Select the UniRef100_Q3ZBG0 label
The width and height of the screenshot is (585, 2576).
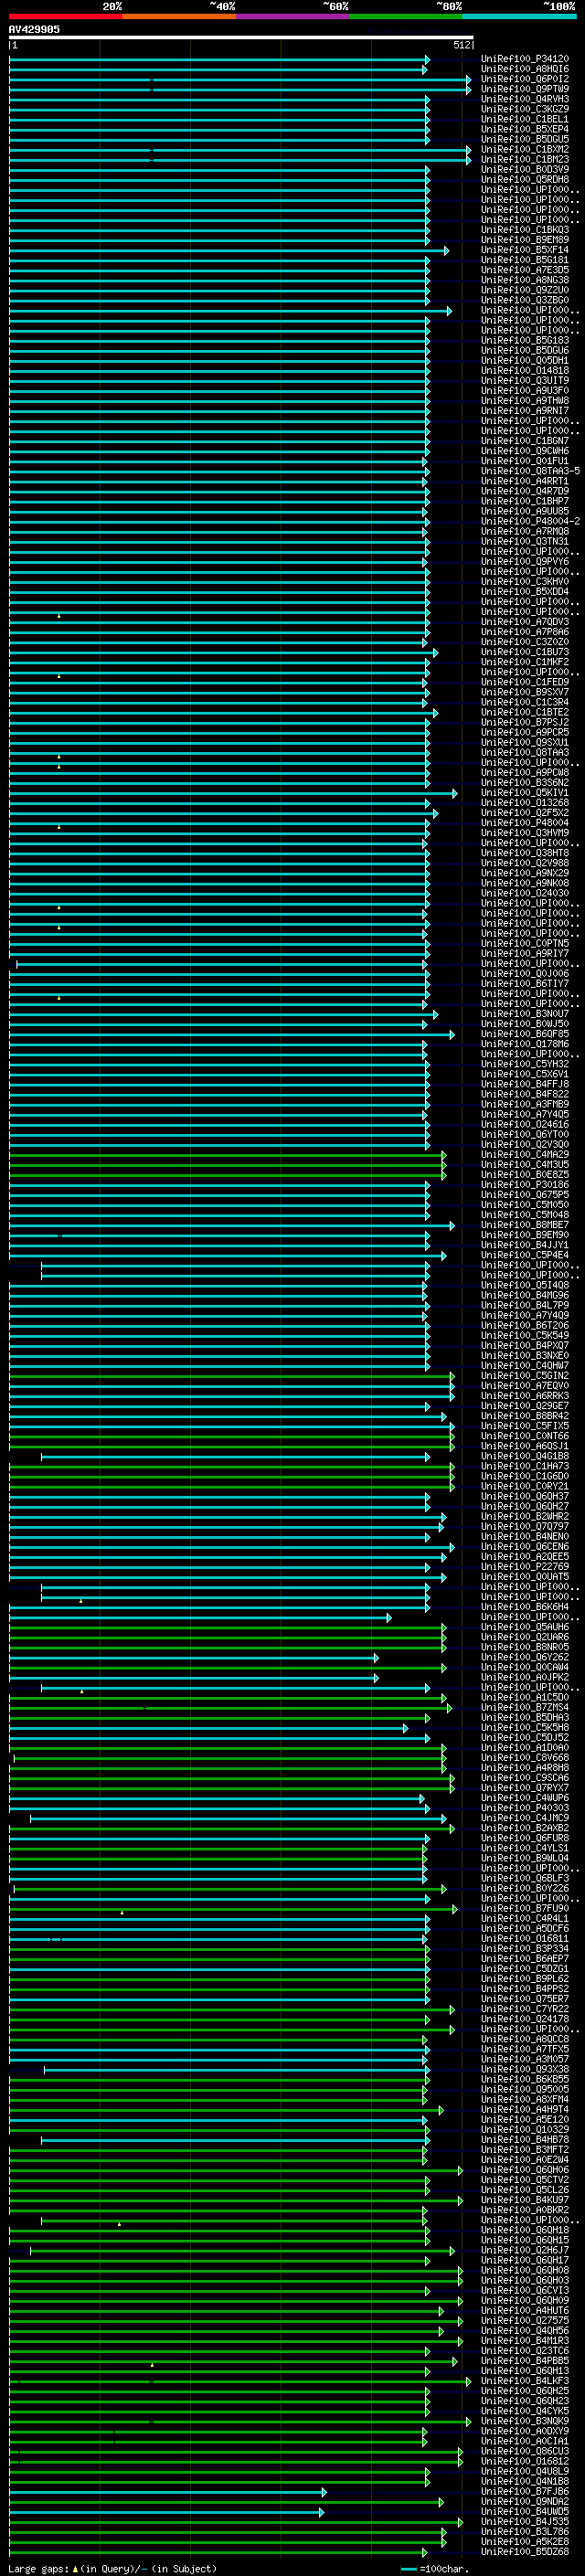pyautogui.click(x=525, y=300)
